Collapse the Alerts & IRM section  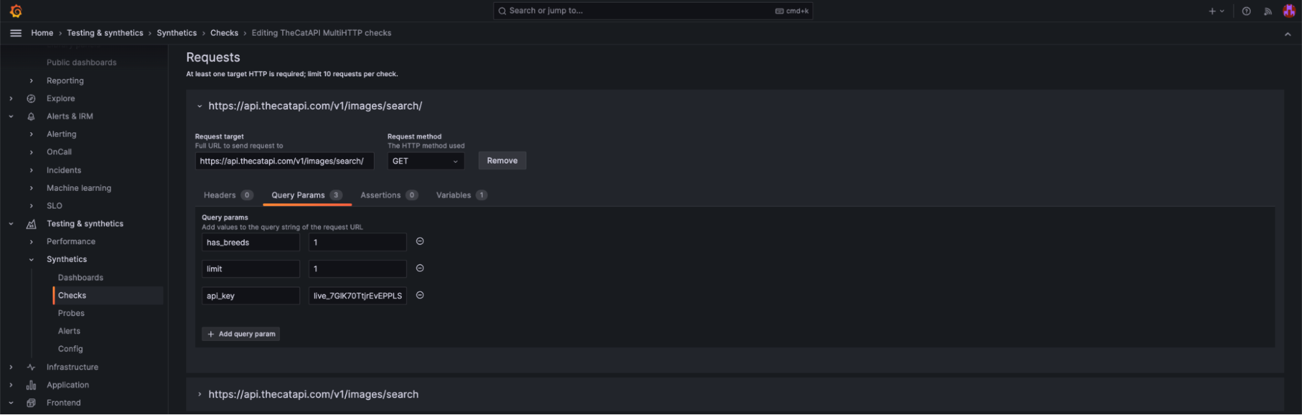[11, 117]
